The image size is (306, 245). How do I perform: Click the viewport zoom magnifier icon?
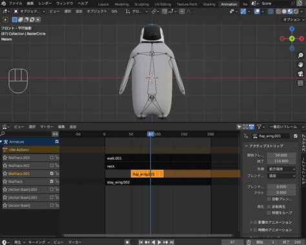tap(300, 56)
